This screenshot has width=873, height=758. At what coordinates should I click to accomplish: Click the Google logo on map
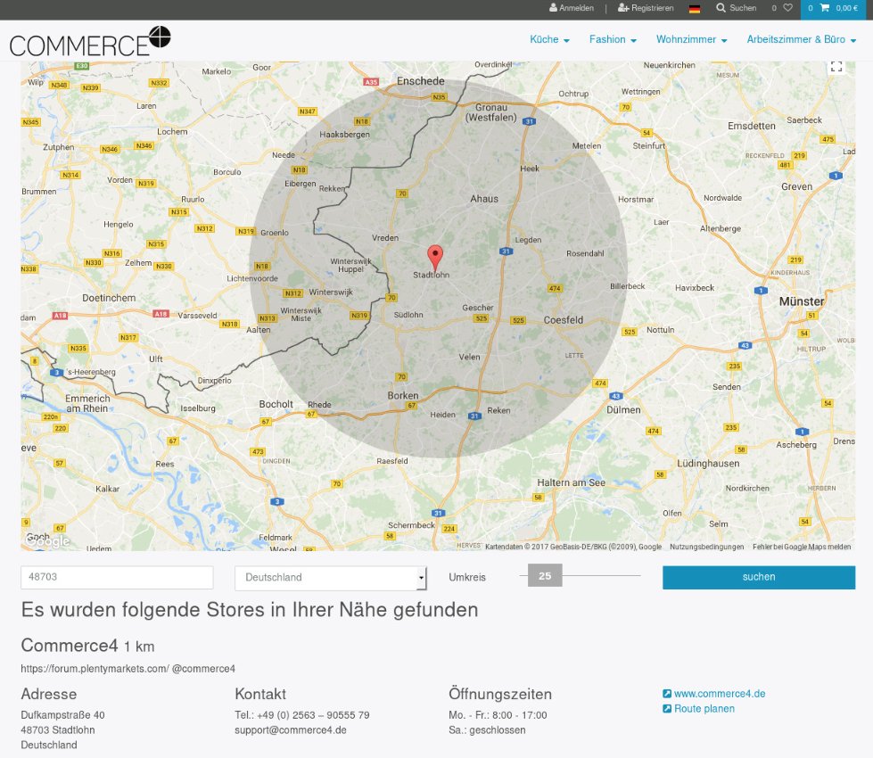click(x=48, y=540)
